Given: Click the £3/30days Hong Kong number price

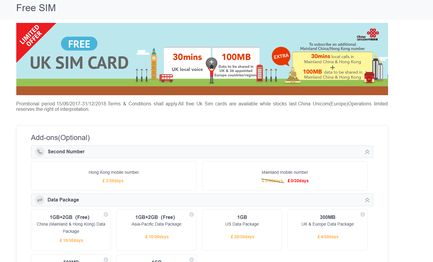Looking at the screenshot, I should coord(113,181).
